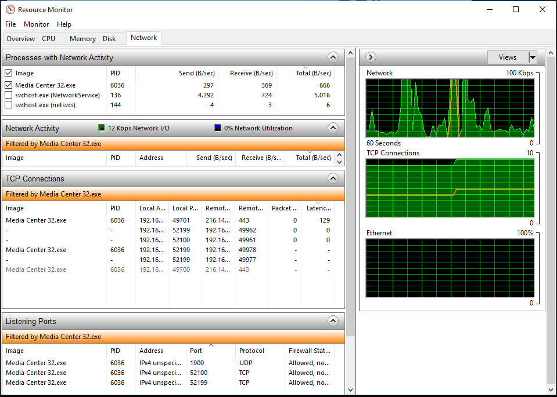Click the Network throughput graph
Viewport: 557px width, 397px height.
(450, 108)
